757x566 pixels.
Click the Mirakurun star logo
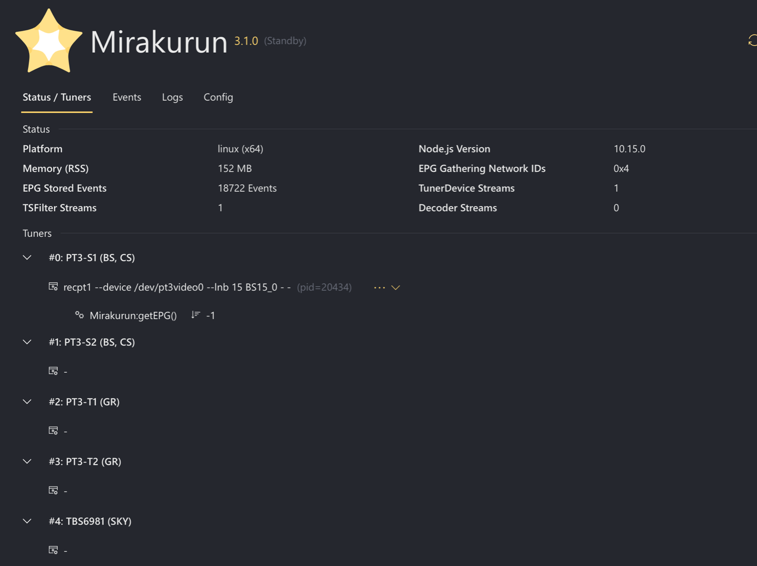(49, 41)
